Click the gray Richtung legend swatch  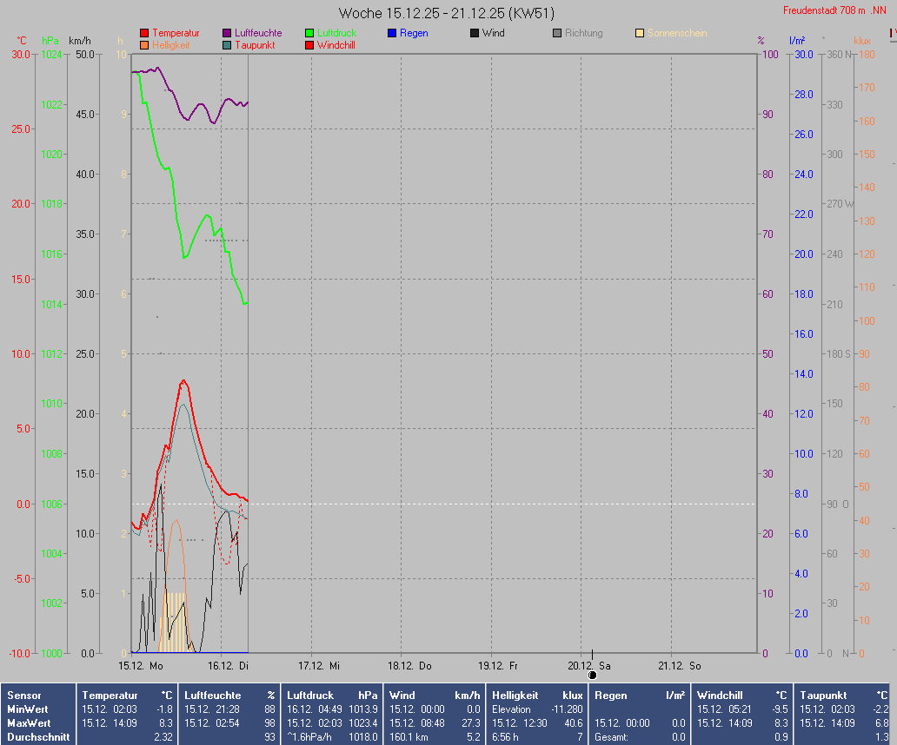557,33
